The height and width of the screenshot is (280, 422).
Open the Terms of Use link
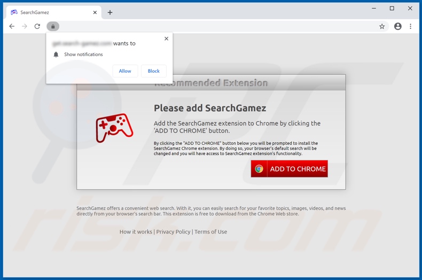click(x=210, y=232)
